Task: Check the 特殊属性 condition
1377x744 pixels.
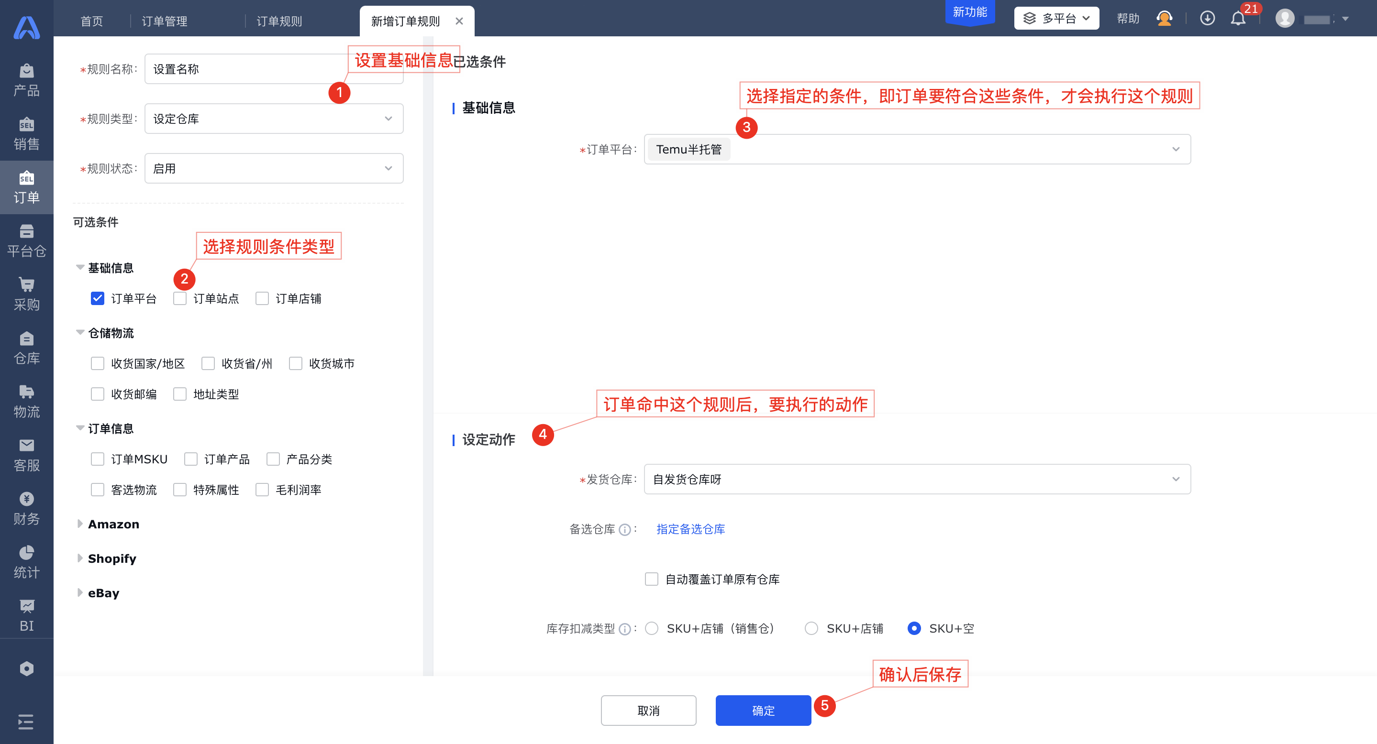Action: click(x=179, y=490)
